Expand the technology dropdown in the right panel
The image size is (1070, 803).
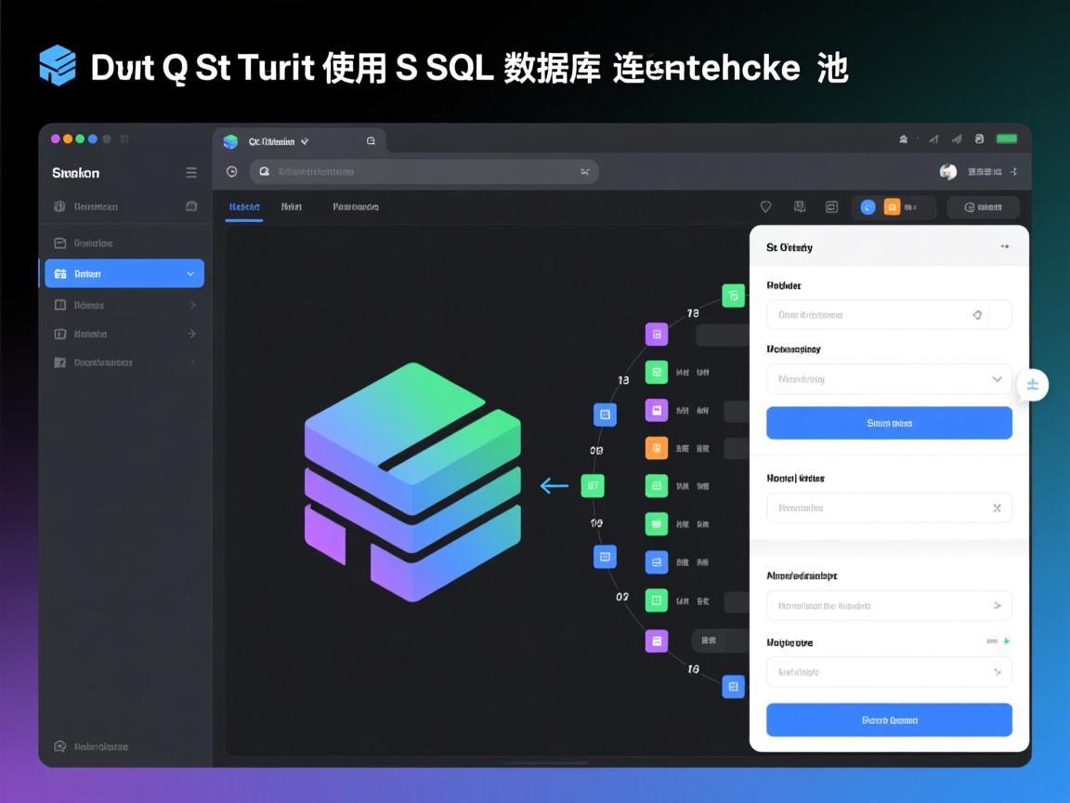click(998, 379)
